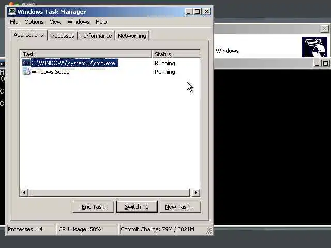Click the CPU Usage: 50% status bar entry
331x248 pixels.
(x=88, y=229)
